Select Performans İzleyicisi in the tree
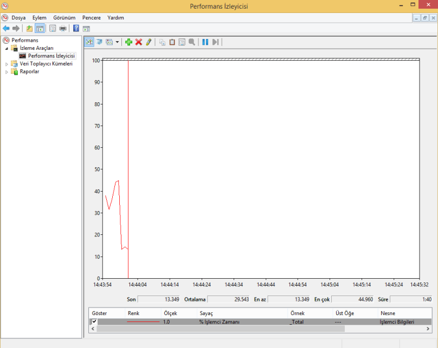The width and height of the screenshot is (438, 348). [51, 56]
